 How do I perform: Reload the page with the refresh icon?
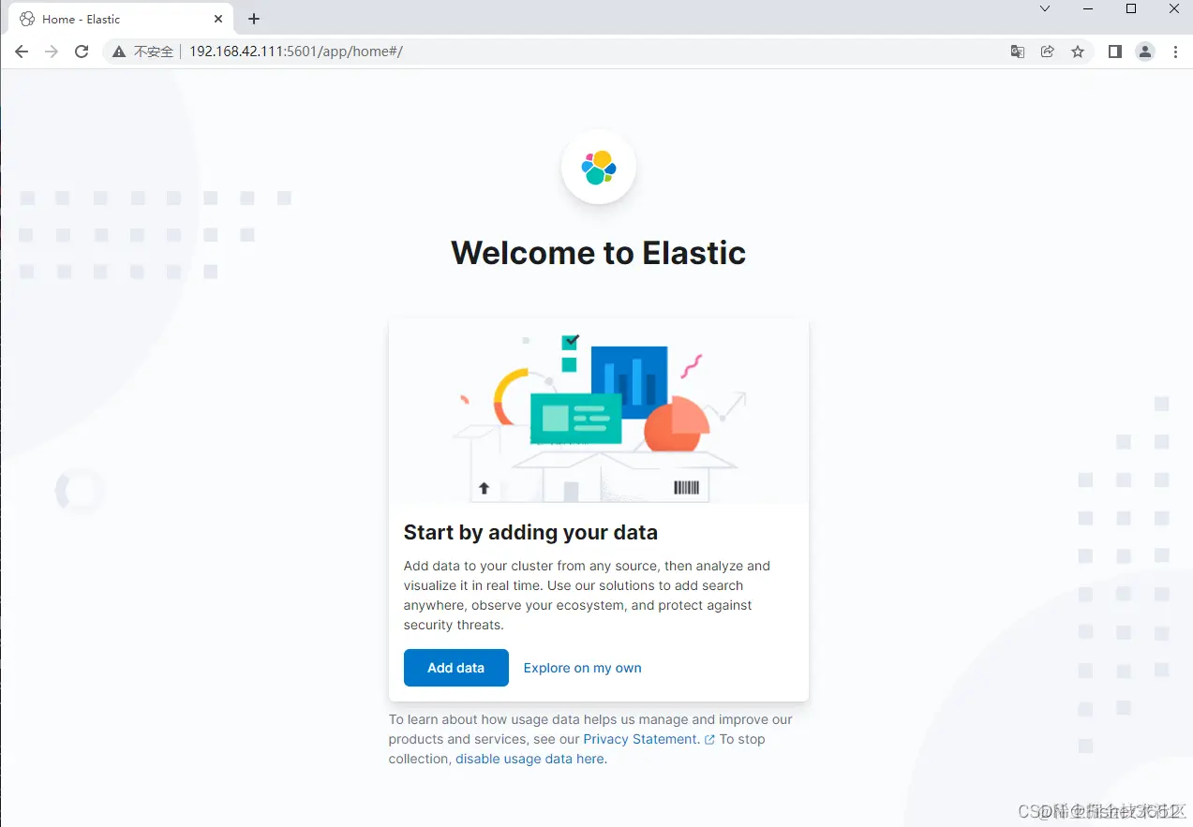pyautogui.click(x=82, y=52)
